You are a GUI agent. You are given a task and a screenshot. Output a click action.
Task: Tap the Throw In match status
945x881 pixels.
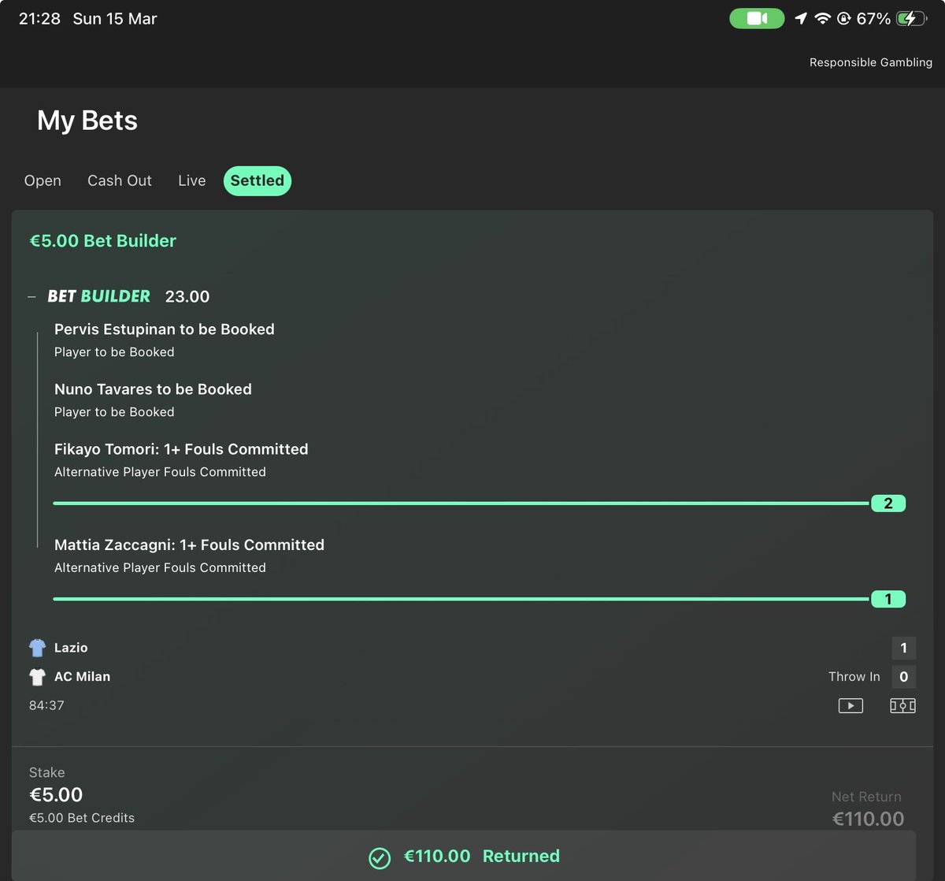click(x=854, y=677)
